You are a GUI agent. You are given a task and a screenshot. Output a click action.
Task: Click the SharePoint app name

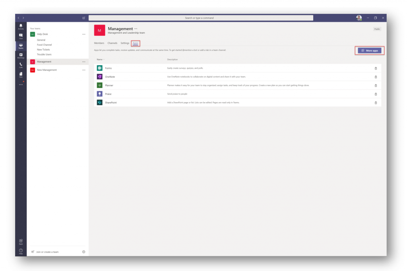(111, 103)
